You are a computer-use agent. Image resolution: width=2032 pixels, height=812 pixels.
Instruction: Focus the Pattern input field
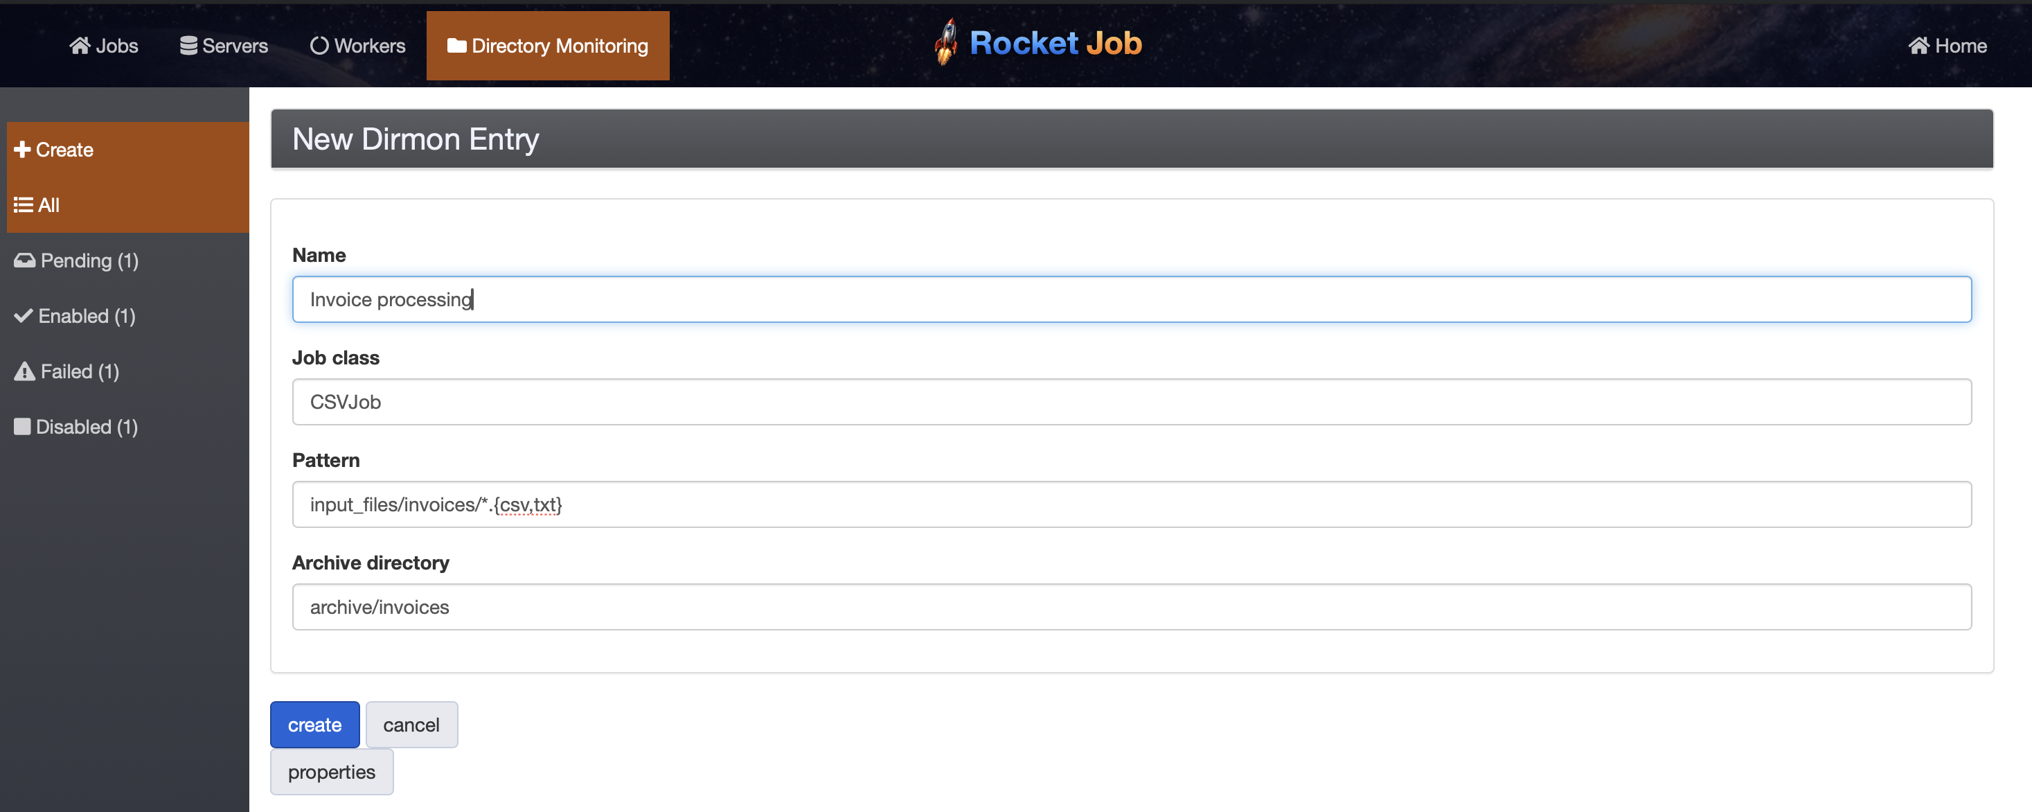coord(1132,504)
